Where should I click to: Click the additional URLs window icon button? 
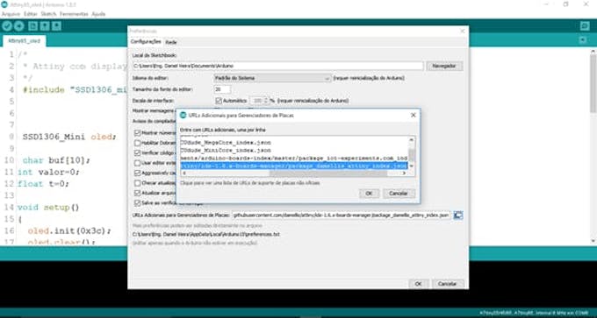pos(458,215)
